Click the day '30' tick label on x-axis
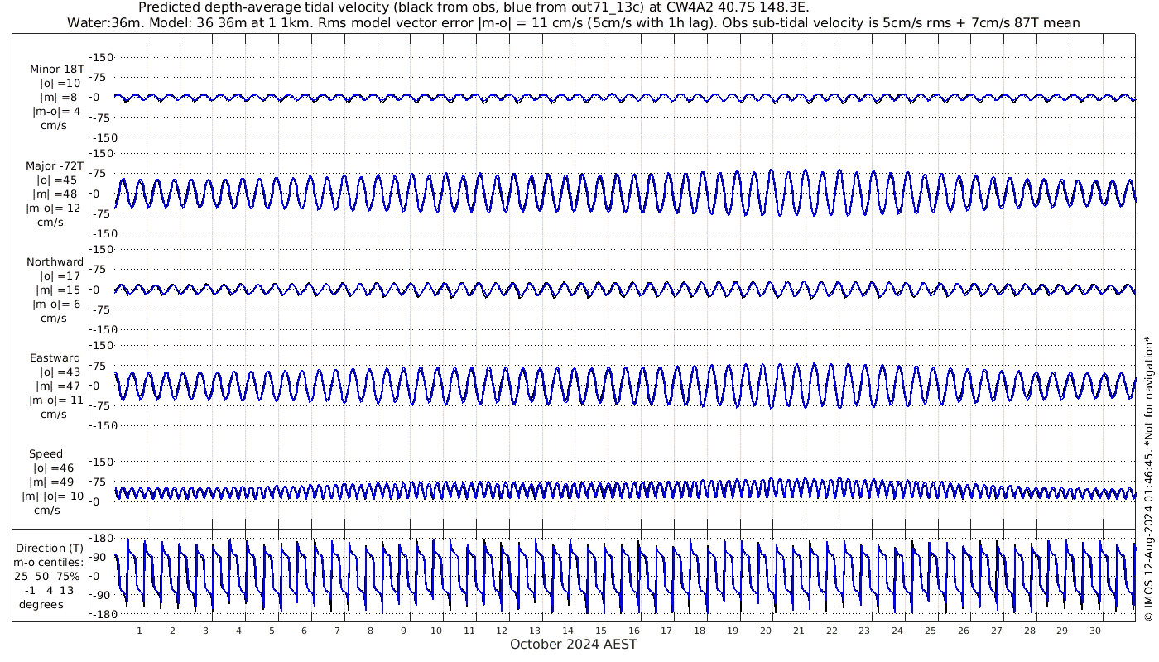 [1094, 631]
